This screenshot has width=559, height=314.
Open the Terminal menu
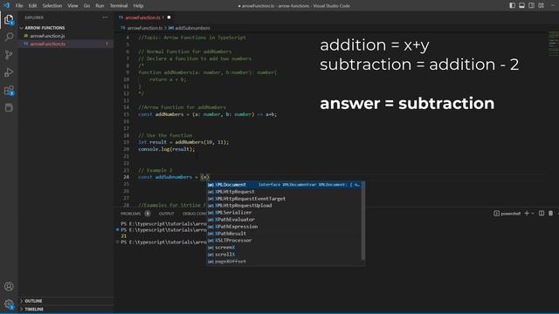tap(119, 6)
